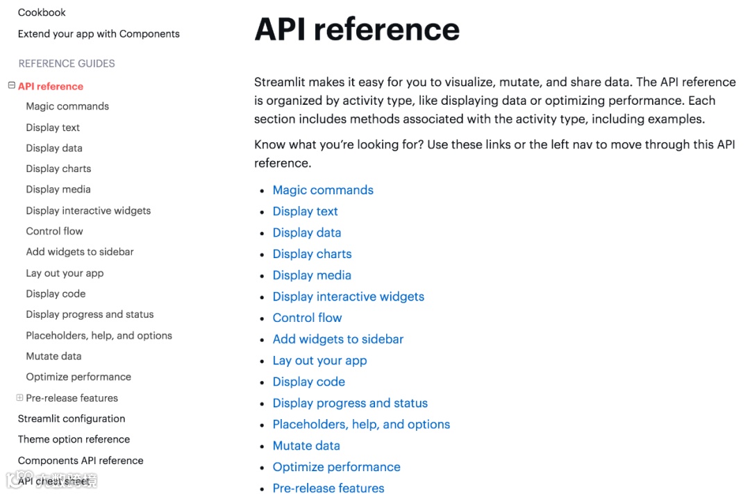The height and width of the screenshot is (494, 750).
Task: Open Theme option reference in sidebar
Action: pos(74,439)
